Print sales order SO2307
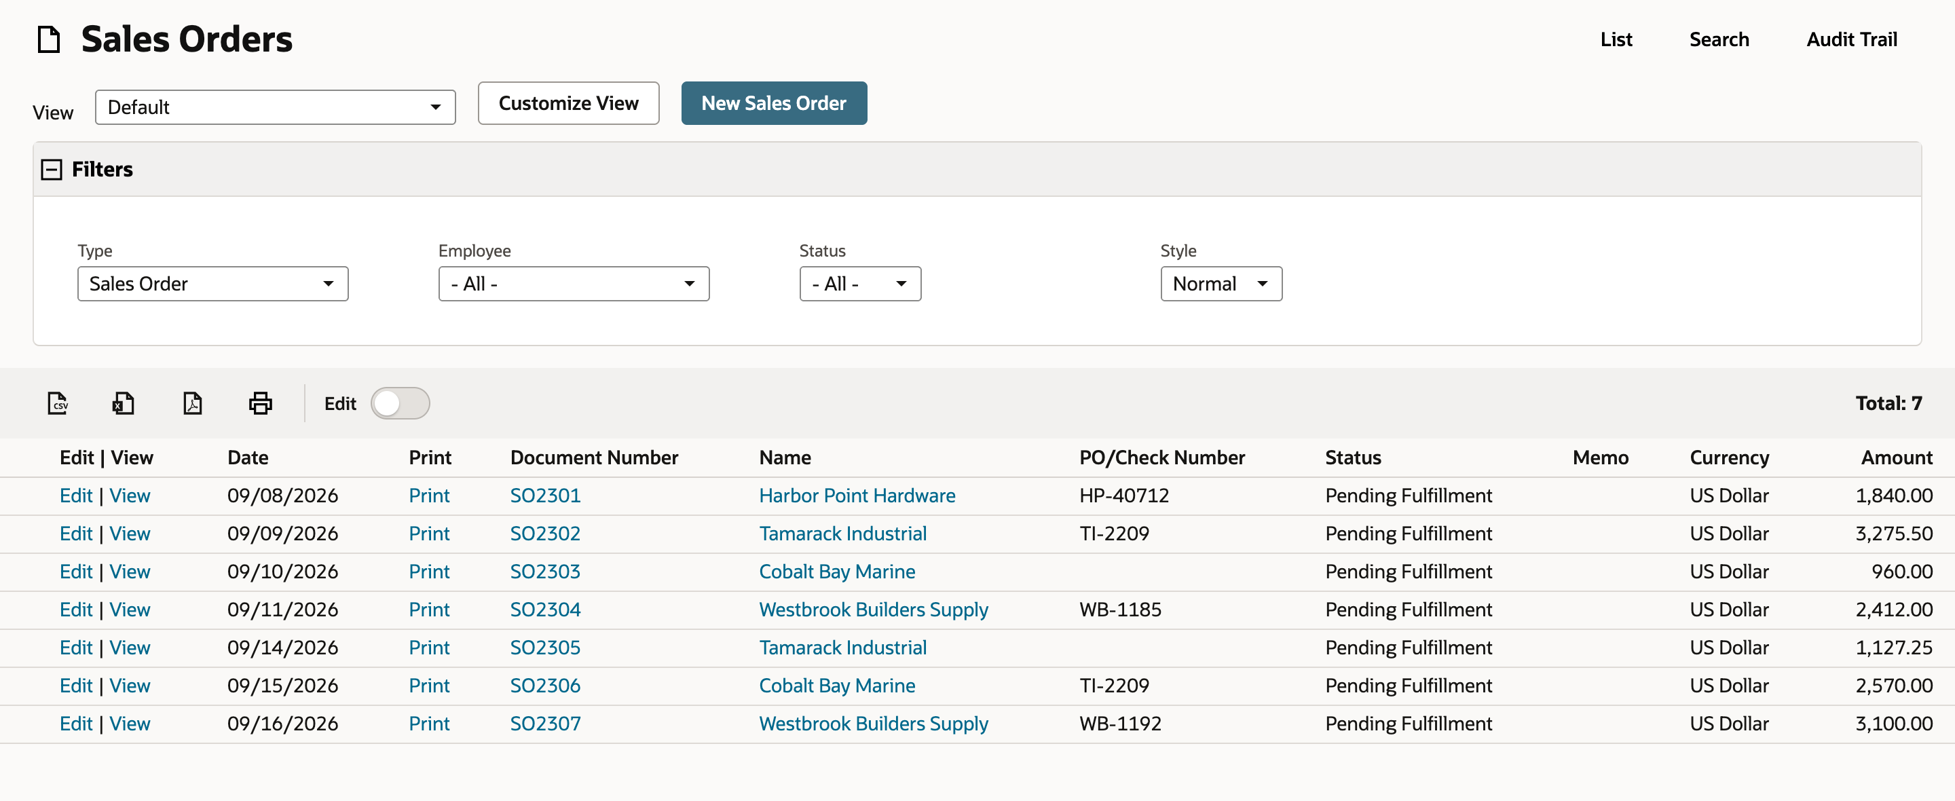 click(x=429, y=724)
